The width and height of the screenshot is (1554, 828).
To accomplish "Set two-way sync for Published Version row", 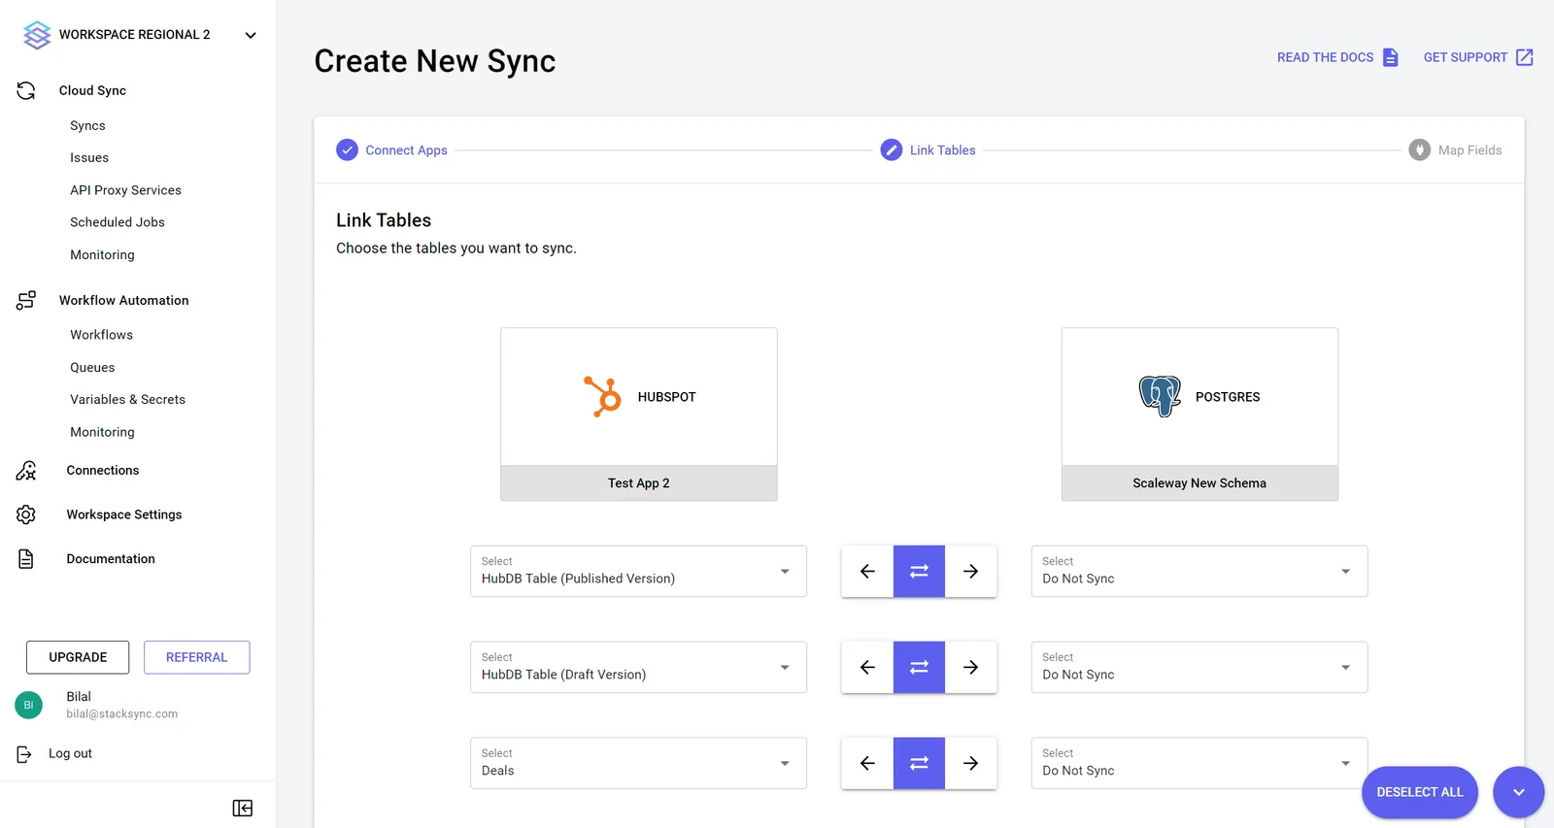I will [919, 571].
